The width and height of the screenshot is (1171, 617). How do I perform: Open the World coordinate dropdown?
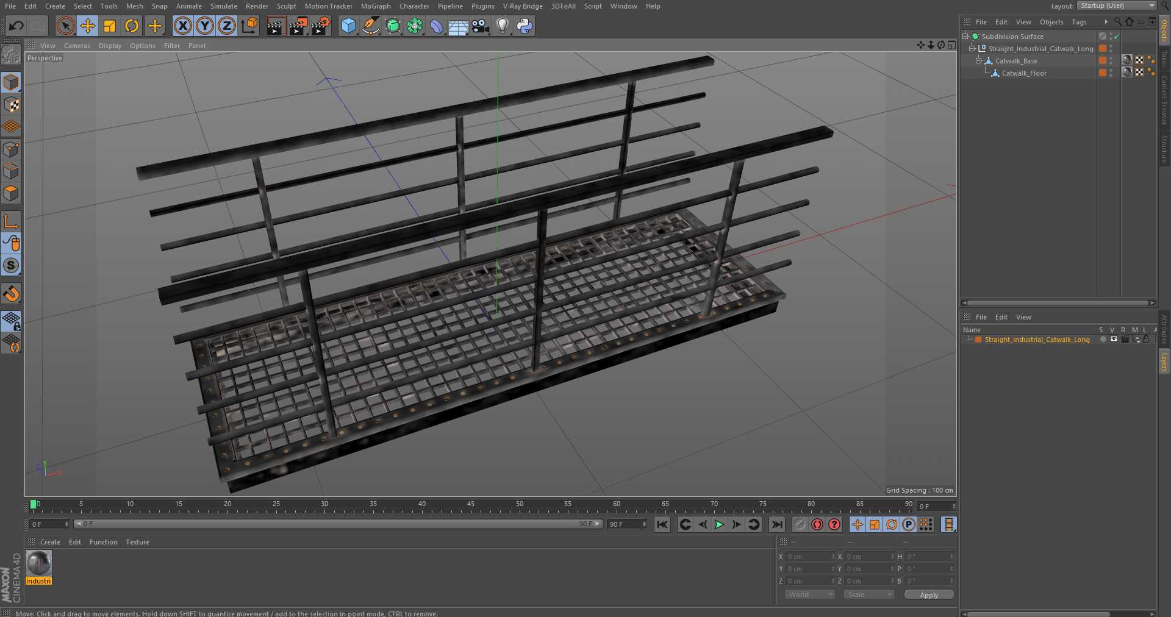(810, 594)
